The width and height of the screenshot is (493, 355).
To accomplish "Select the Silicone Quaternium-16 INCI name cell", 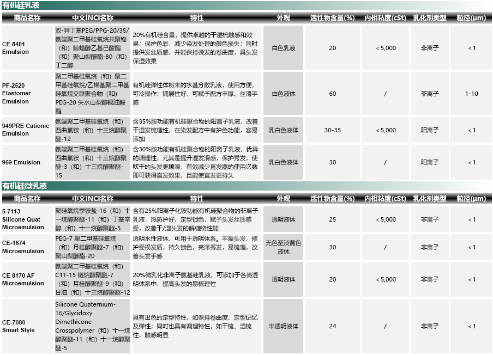I will click(x=92, y=326).
